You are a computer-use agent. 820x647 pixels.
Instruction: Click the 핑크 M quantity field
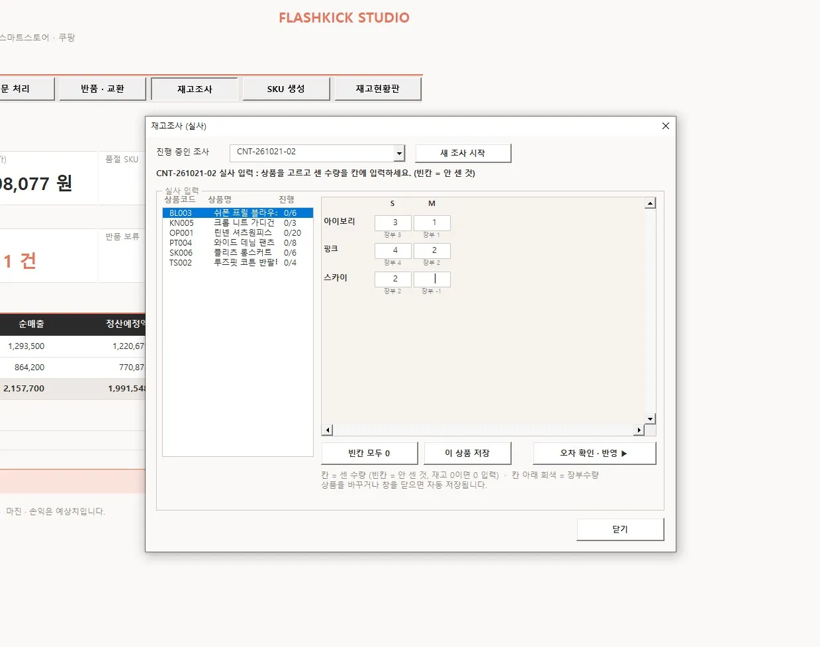click(x=432, y=250)
